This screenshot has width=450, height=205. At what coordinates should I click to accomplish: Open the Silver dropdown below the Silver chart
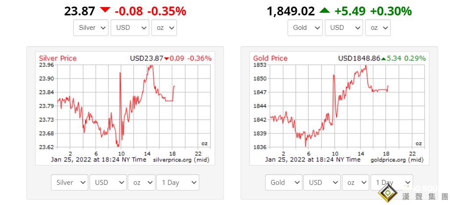[x=69, y=183]
